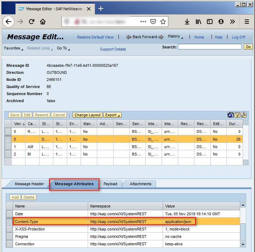Select row selector of first version 0 row

coord(8,131)
